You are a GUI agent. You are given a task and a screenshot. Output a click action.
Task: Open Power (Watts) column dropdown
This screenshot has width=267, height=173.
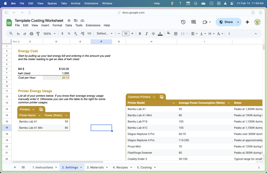(x=66, y=116)
